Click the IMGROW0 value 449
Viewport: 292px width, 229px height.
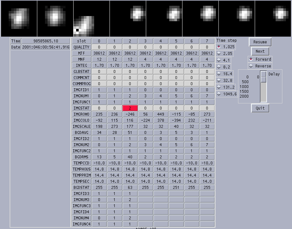(161, 114)
